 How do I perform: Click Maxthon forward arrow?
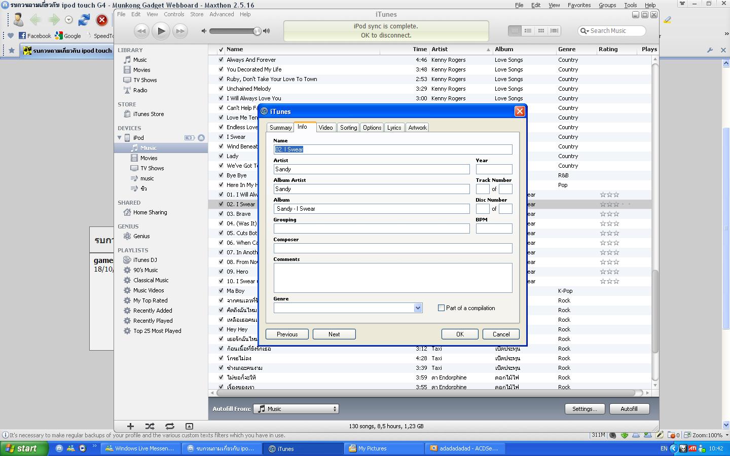click(53, 20)
